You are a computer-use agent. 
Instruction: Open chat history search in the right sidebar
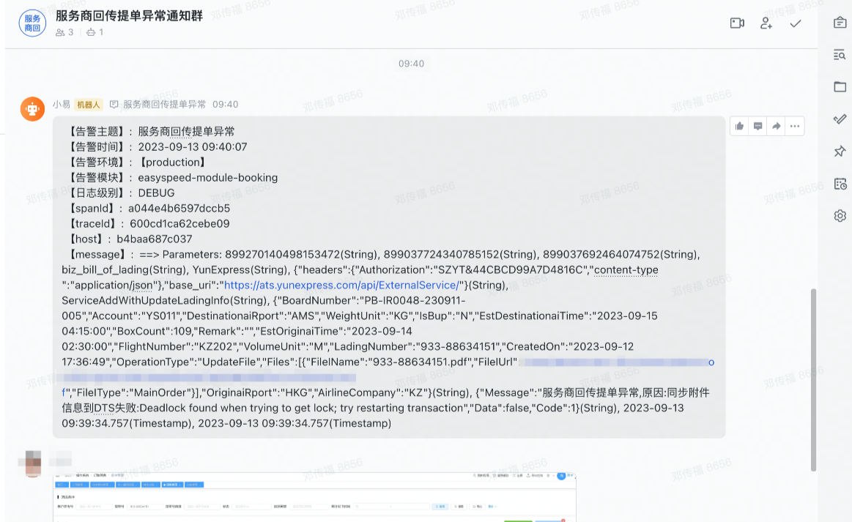pyautogui.click(x=840, y=54)
